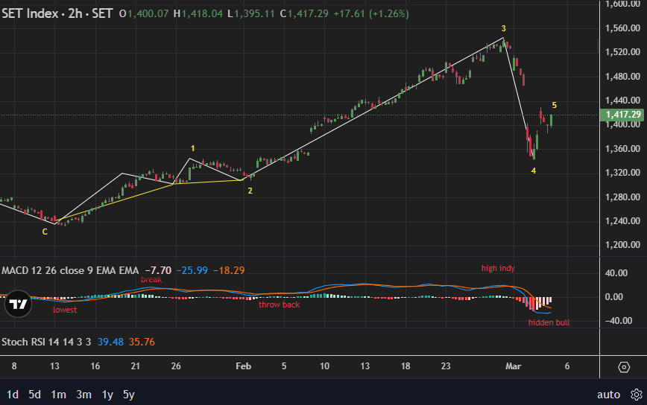Viewport: 647px width, 405px height.
Task: Click the closing price C1,417.29 in header
Action: point(304,13)
